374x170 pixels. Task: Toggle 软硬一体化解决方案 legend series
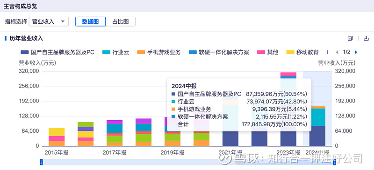tap(219, 52)
